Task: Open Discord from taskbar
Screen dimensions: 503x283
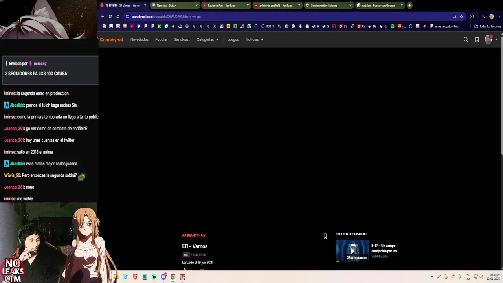Action: pyautogui.click(x=163, y=277)
